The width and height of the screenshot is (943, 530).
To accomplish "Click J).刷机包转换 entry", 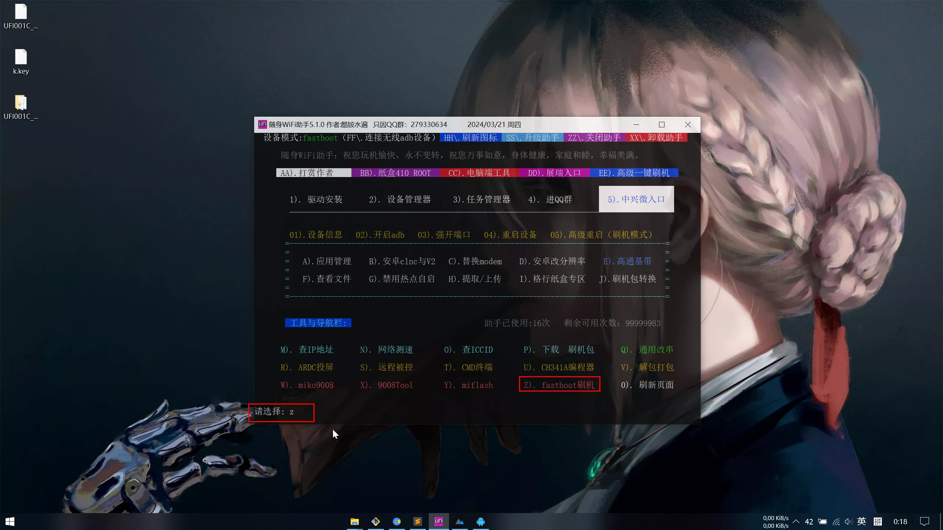I will pos(628,279).
